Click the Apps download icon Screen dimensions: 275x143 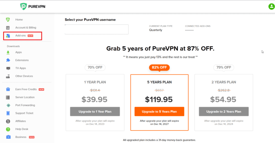click(x=8, y=52)
